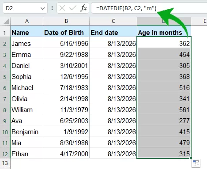Click the Select All corner triangle

pyautogui.click(x=6, y=21)
